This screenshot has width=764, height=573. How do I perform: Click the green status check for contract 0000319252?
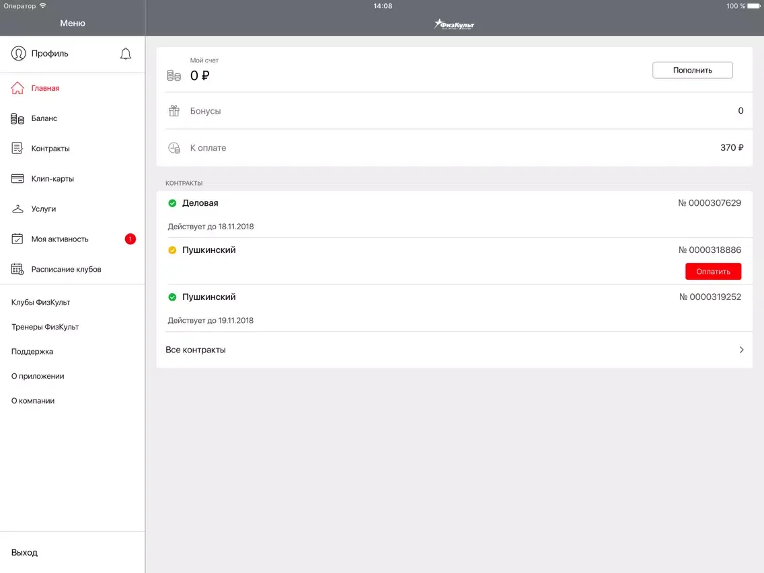coord(172,297)
